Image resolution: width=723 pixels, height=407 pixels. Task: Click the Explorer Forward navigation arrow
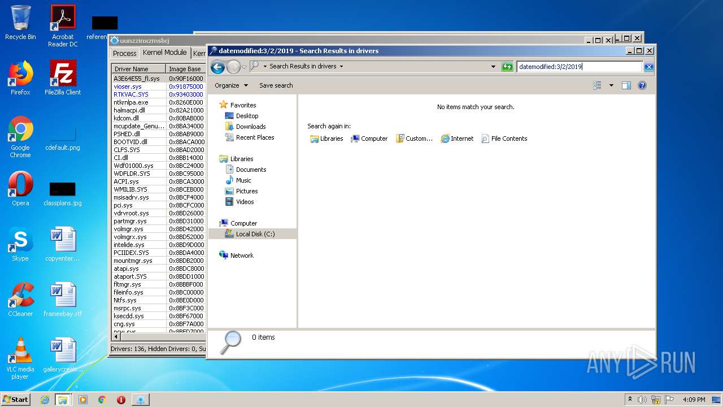click(x=233, y=67)
